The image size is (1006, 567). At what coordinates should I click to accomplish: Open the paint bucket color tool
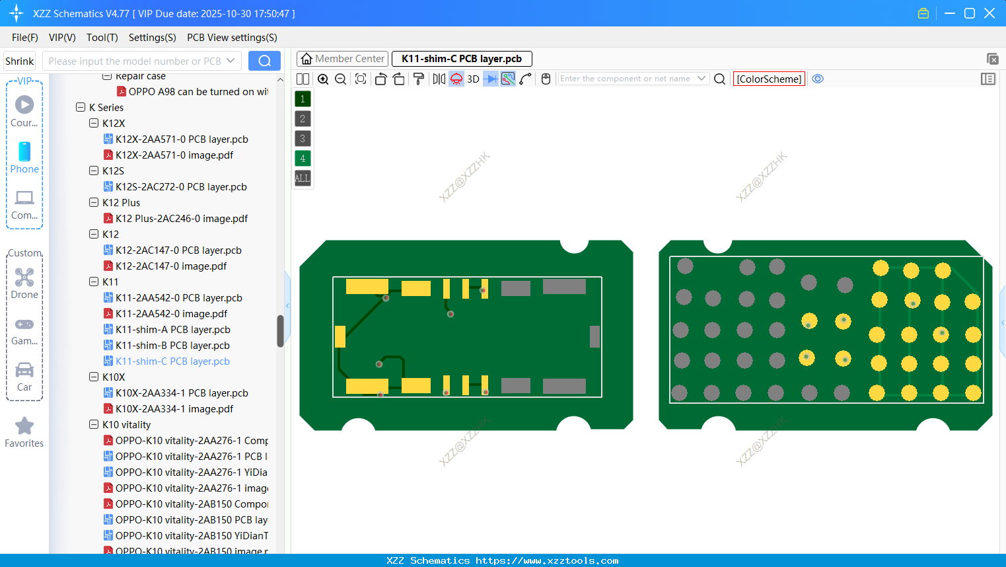click(x=418, y=78)
